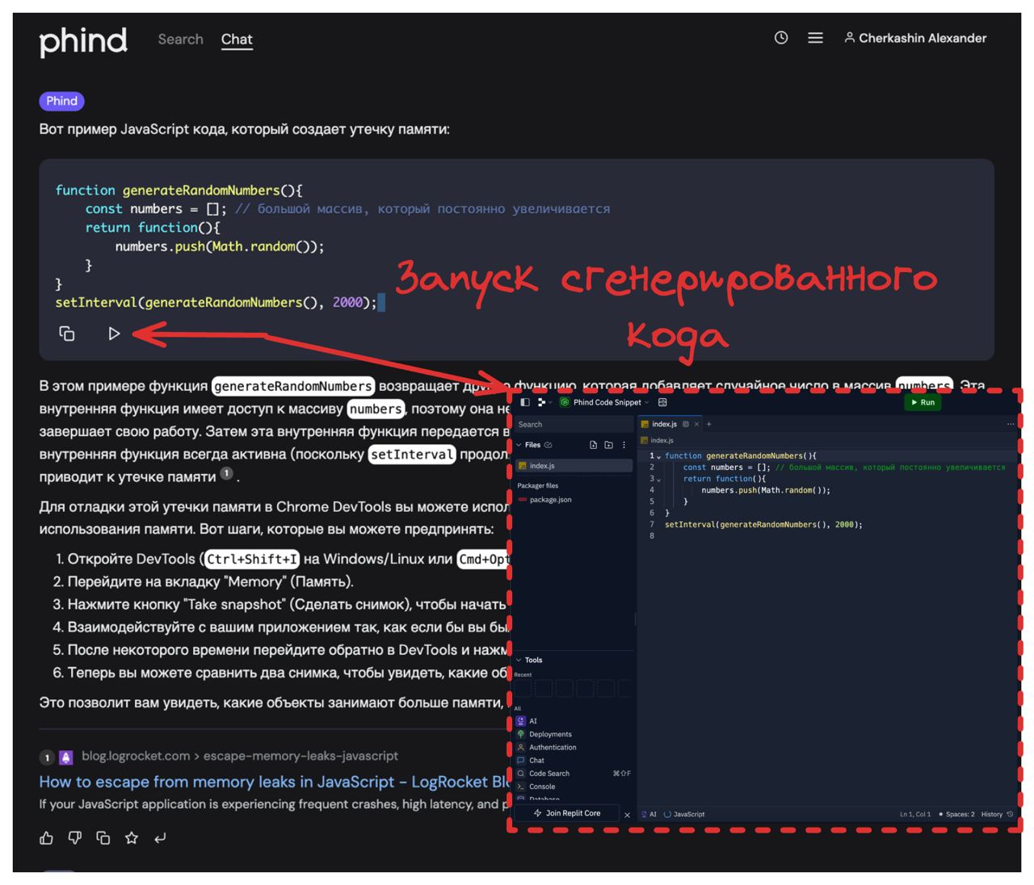Open package.json in the file tree
Image resolution: width=1034 pixels, height=885 pixels.
(x=550, y=500)
